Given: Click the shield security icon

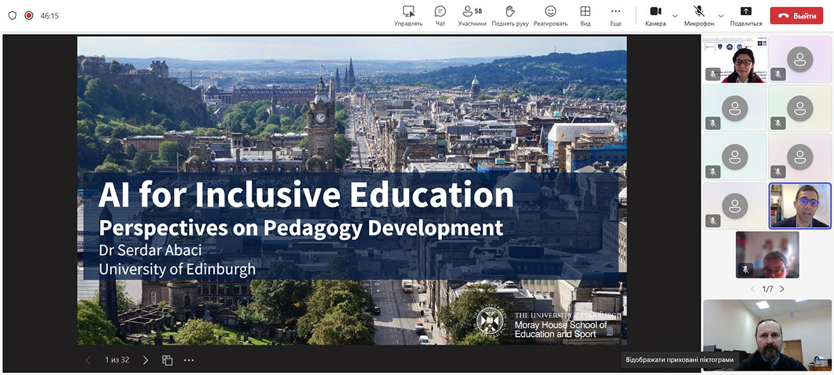Looking at the screenshot, I should click(12, 15).
